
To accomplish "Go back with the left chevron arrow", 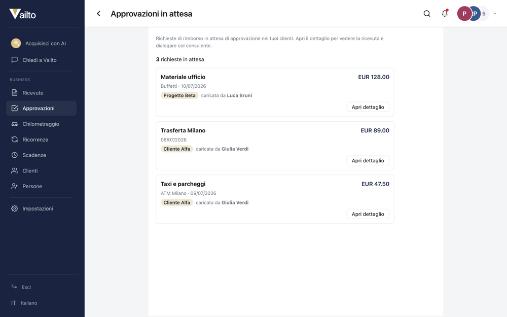I will point(99,14).
